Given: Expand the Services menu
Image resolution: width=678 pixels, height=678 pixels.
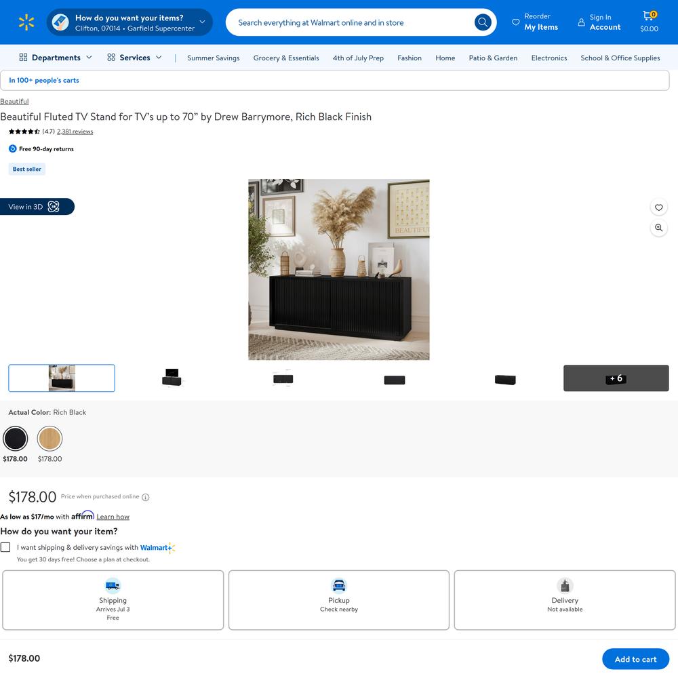Looking at the screenshot, I should 134,58.
